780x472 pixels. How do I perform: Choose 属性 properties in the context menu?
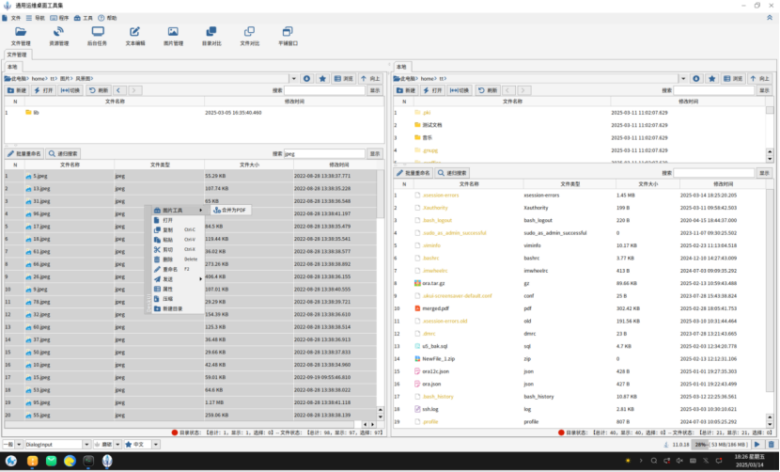pyautogui.click(x=179, y=289)
